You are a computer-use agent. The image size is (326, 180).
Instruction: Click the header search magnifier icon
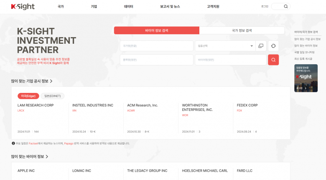(286, 6)
